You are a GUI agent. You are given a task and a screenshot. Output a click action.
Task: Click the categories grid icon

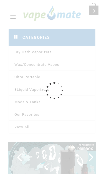click(x=16, y=37)
